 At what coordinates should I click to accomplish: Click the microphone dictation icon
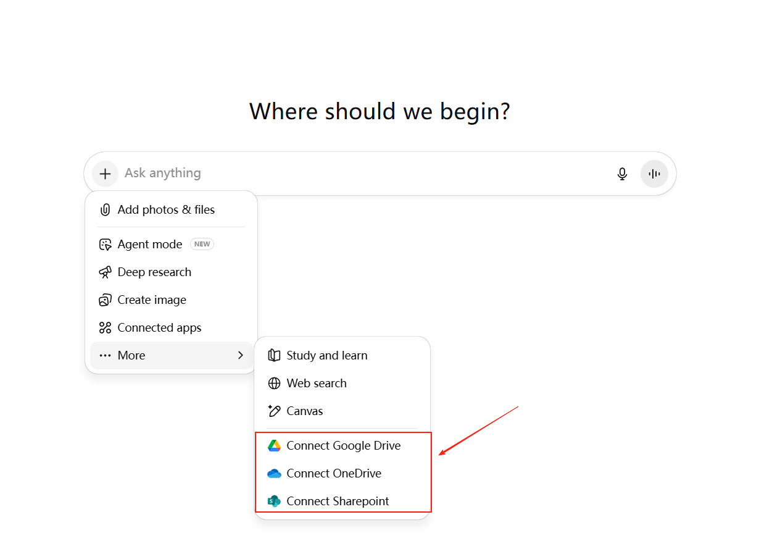click(622, 174)
